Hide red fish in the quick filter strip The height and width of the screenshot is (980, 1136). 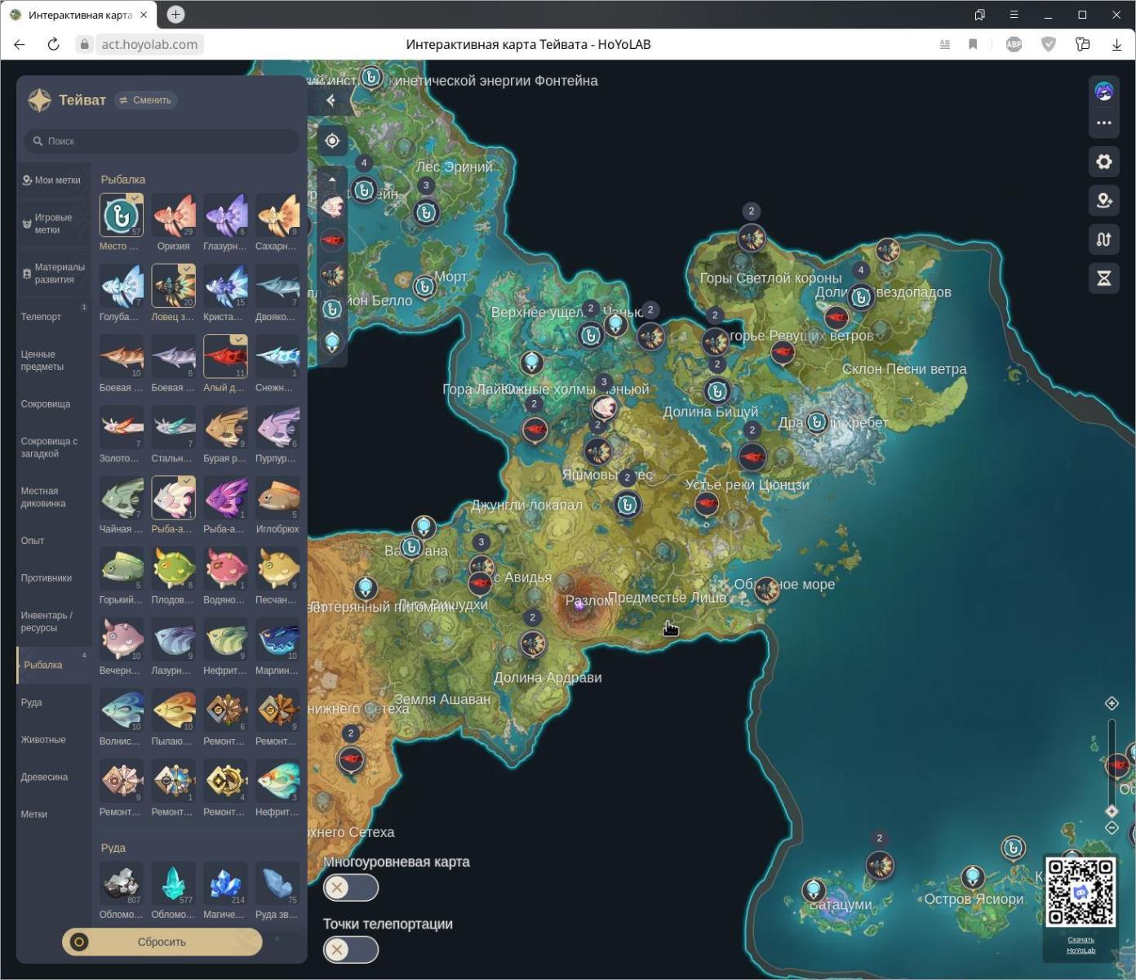point(332,241)
